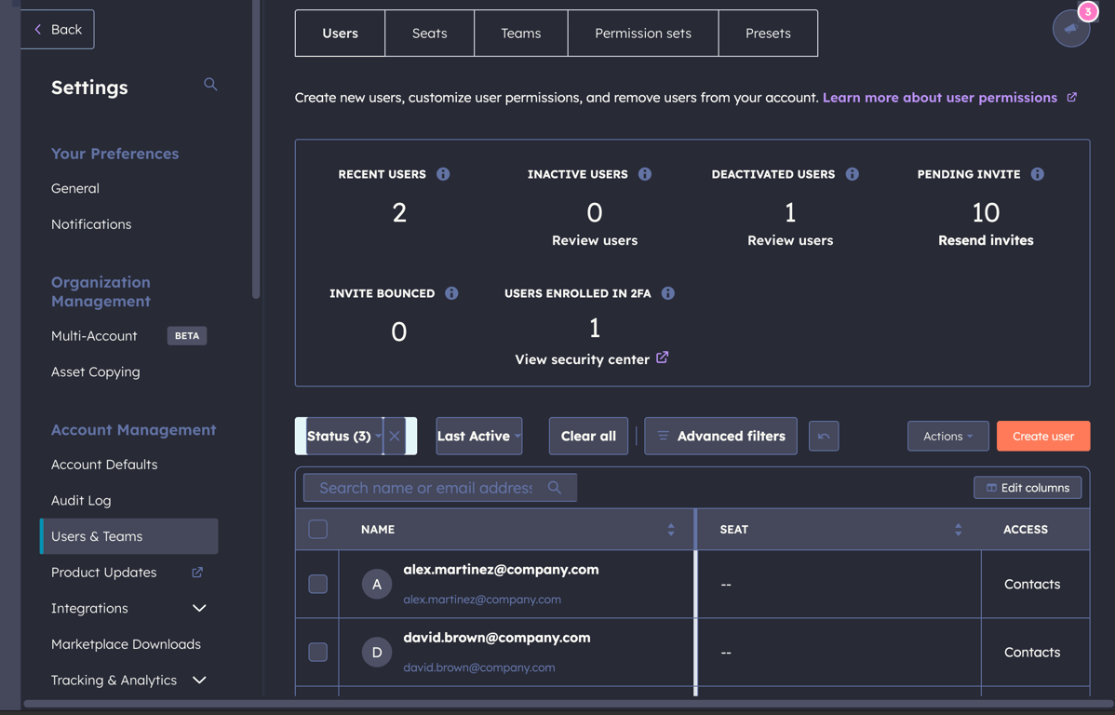Image resolution: width=1115 pixels, height=715 pixels.
Task: Switch to the Seats tab
Action: click(429, 33)
